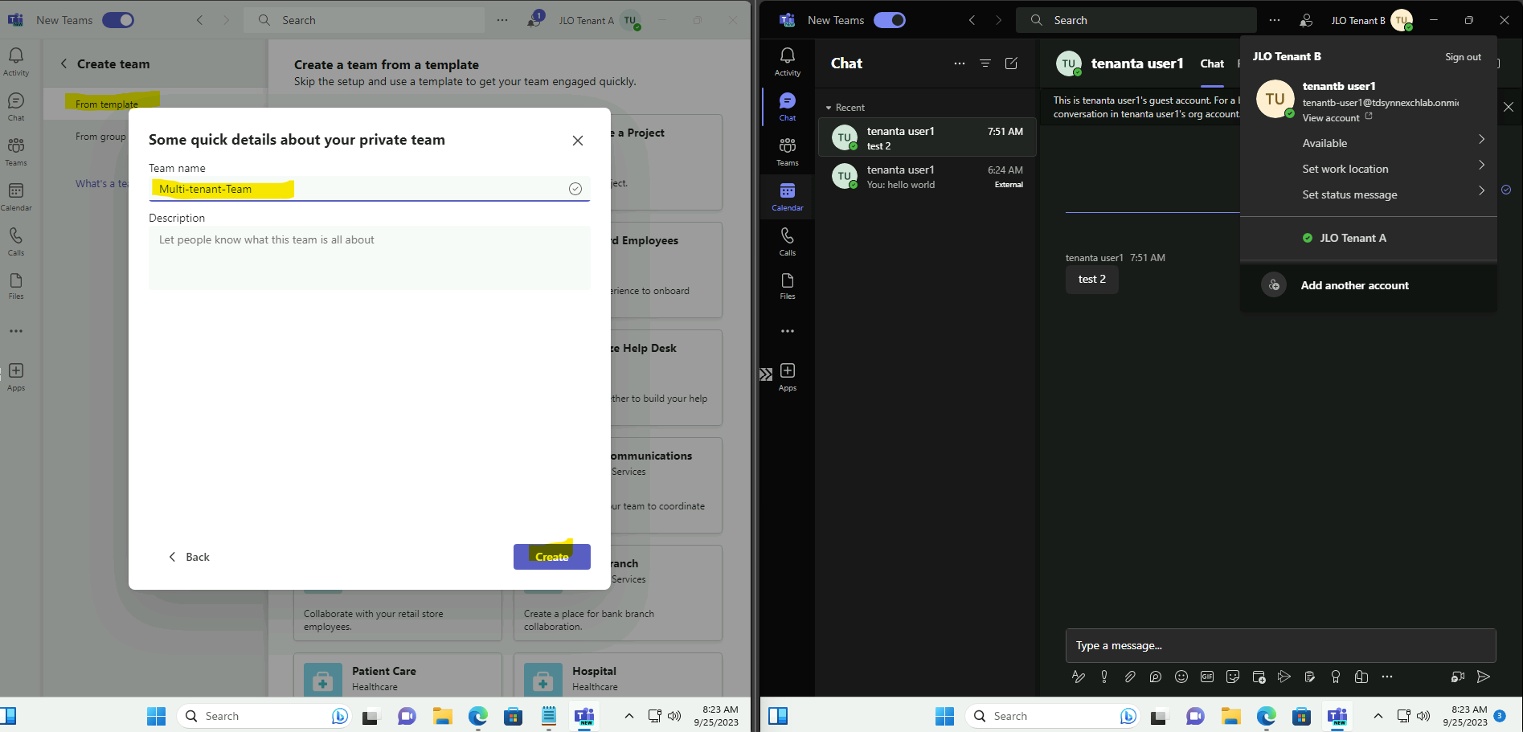This screenshot has height=732, width=1523.
Task: Click Search box in left Teams window
Action: coord(364,20)
